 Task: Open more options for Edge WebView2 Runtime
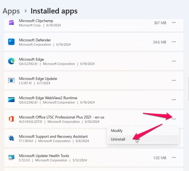tap(174, 100)
